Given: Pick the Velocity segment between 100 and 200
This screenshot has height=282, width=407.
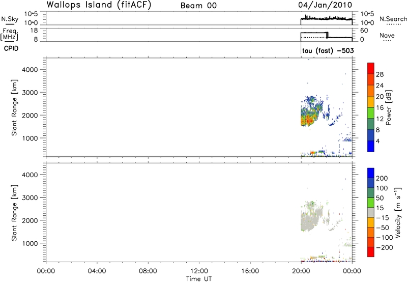Looking at the screenshot, I should [371, 183].
